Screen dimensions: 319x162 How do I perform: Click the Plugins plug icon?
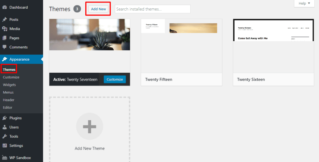point(4,118)
